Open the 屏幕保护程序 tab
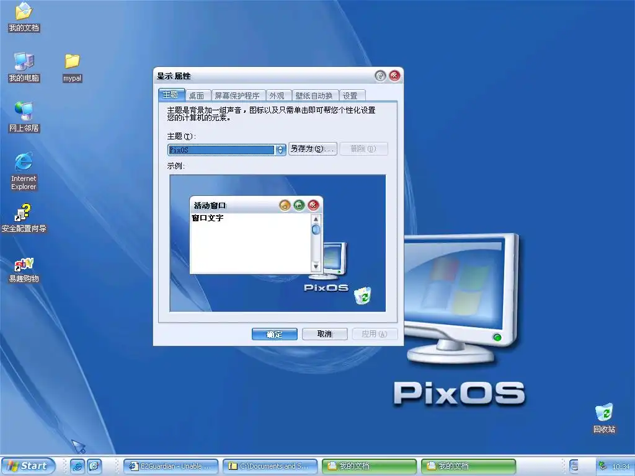Screen dimensions: 635x476 point(238,95)
